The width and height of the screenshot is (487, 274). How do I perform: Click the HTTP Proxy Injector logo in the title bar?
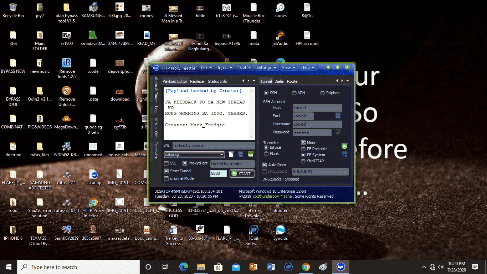(156, 68)
